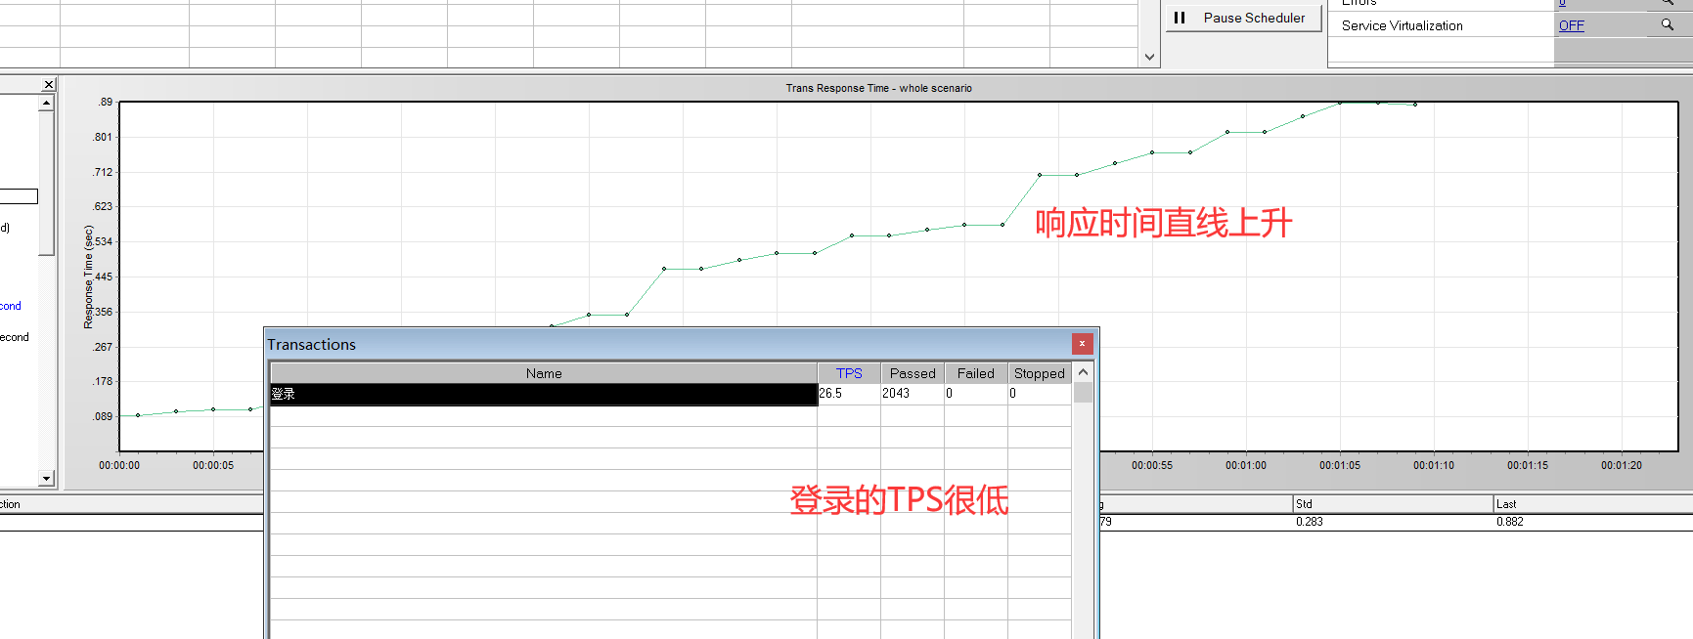Click the Passed column header
Viewport: 1693px width, 639px height.
912,373
